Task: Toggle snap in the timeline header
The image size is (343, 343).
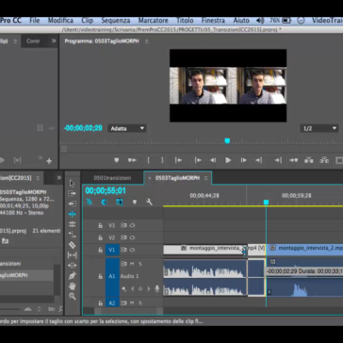Action: pyautogui.click(x=105, y=202)
